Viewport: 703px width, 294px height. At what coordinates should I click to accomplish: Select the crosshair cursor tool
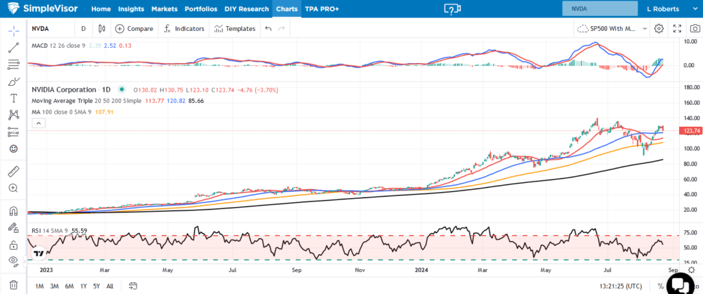pos(13,31)
